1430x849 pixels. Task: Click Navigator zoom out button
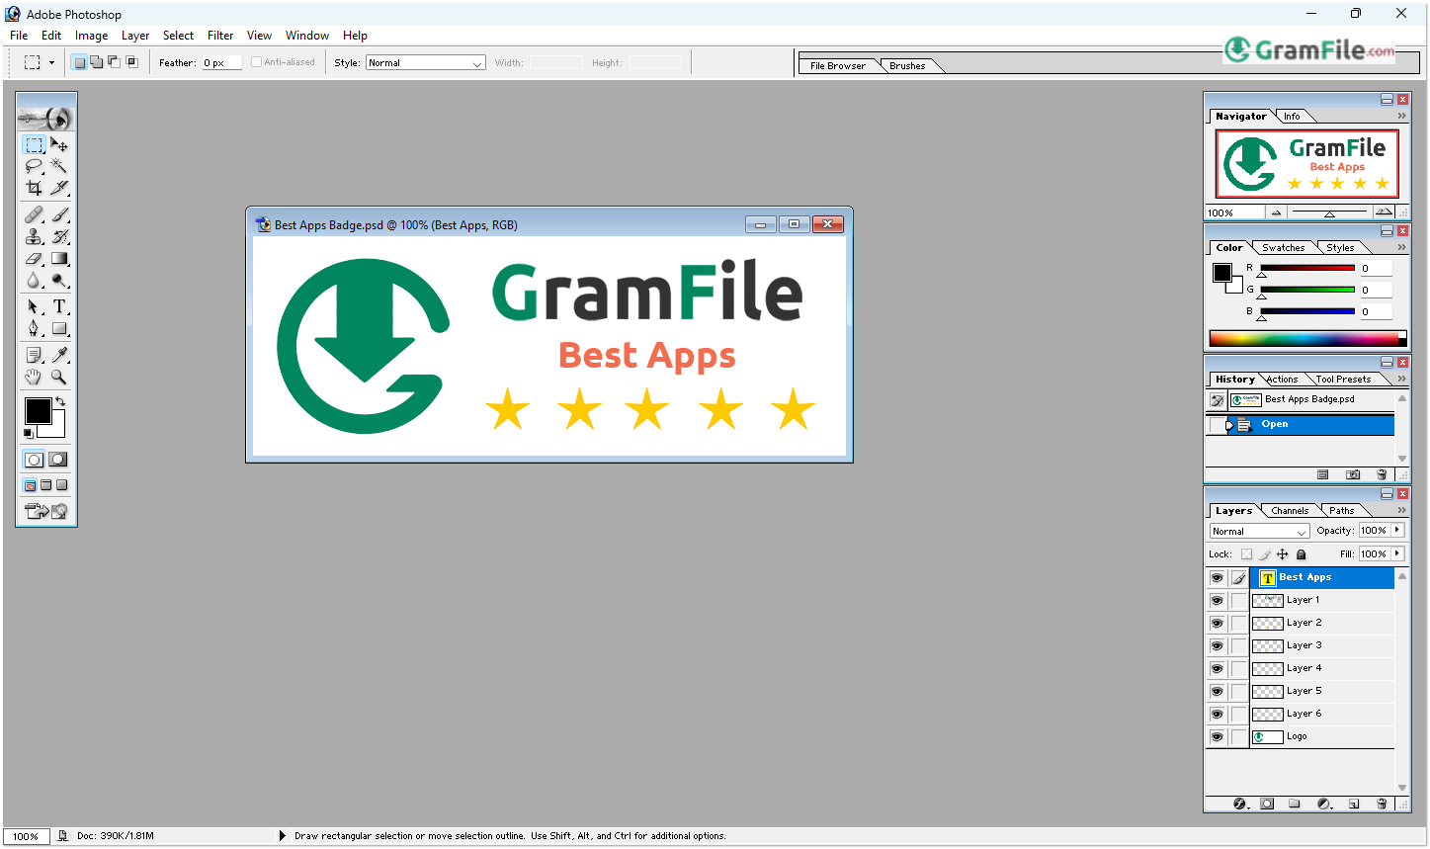pyautogui.click(x=1276, y=212)
